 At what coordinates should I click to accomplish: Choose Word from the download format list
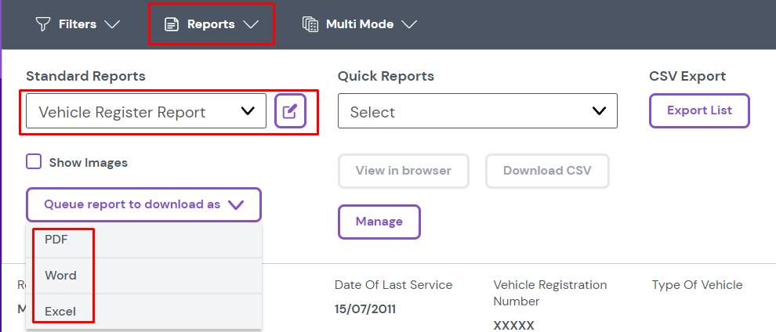(x=60, y=276)
